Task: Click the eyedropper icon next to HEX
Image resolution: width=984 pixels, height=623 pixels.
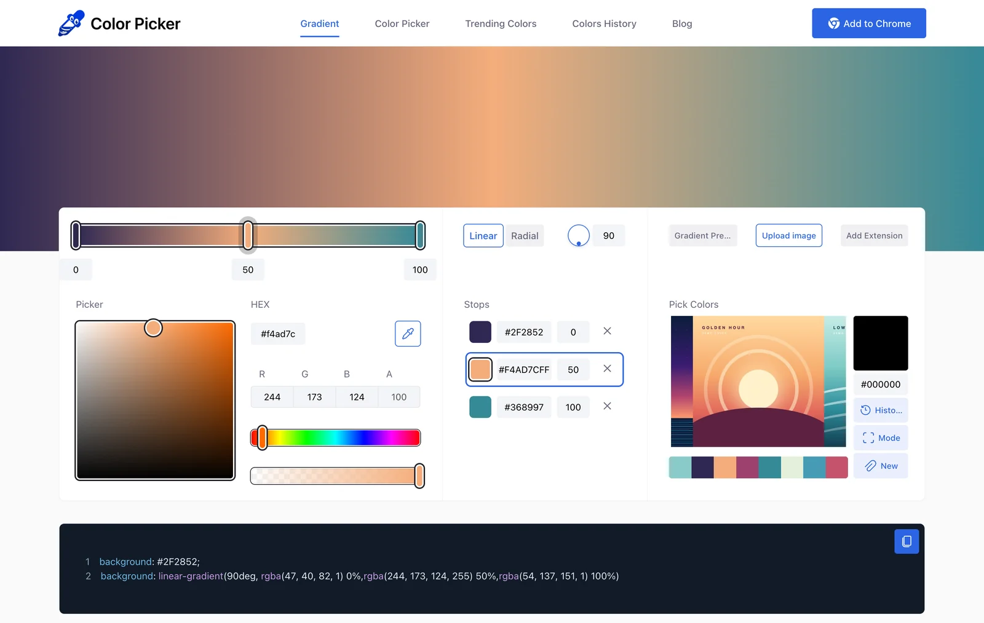Action: point(408,334)
